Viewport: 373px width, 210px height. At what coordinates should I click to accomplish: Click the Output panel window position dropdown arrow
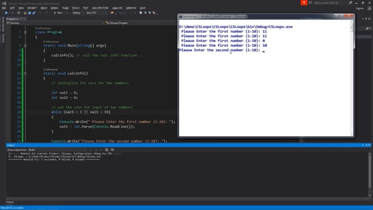pos(363,145)
